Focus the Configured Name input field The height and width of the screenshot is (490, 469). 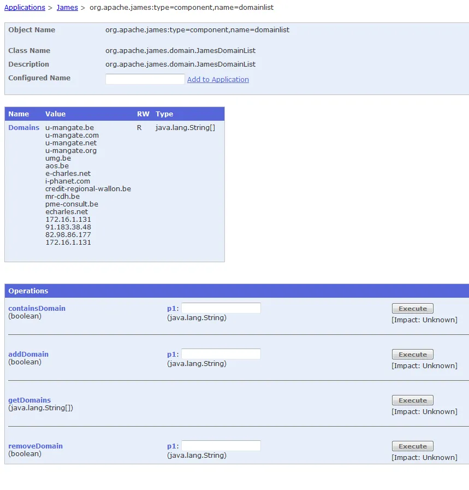(145, 79)
